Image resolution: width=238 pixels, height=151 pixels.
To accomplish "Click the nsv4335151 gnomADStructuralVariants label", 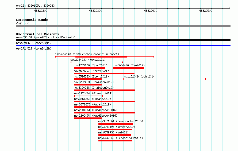I will [46, 37].
